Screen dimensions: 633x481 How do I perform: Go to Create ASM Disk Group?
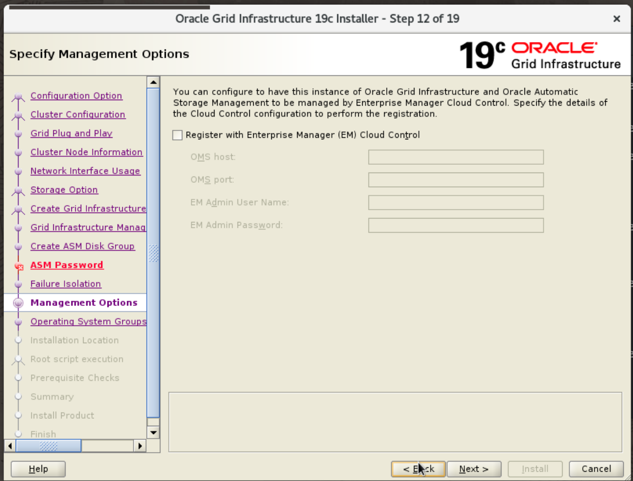tap(83, 246)
